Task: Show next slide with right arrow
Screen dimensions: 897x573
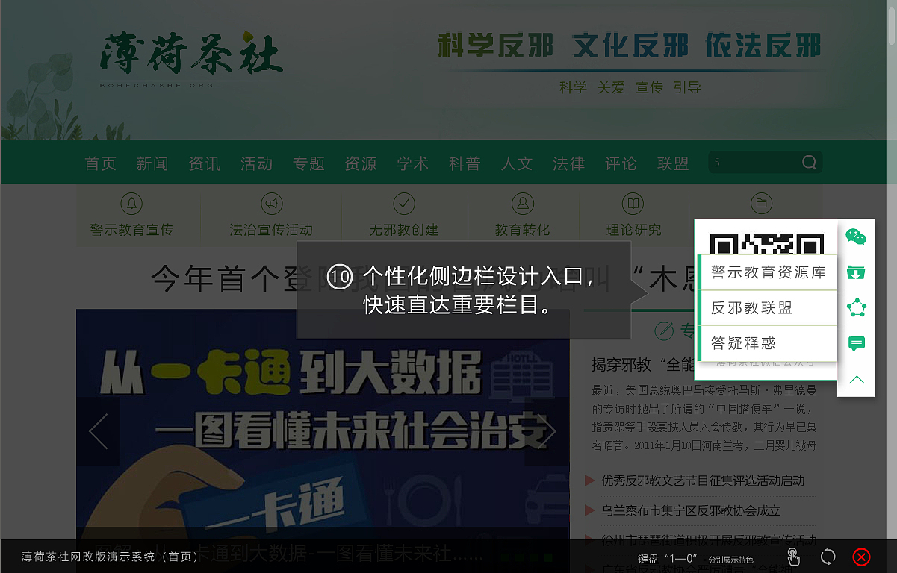Action: (x=547, y=431)
